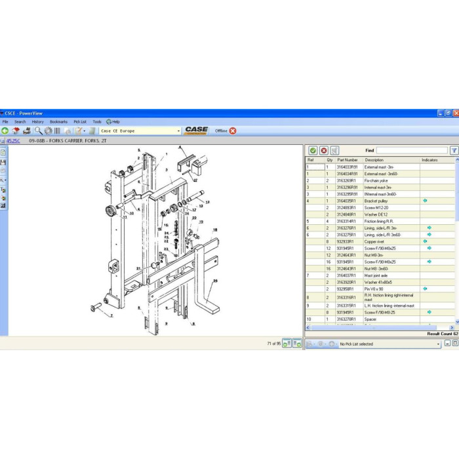
Task: Sort by the Ref column header
Action: pyautogui.click(x=315, y=160)
